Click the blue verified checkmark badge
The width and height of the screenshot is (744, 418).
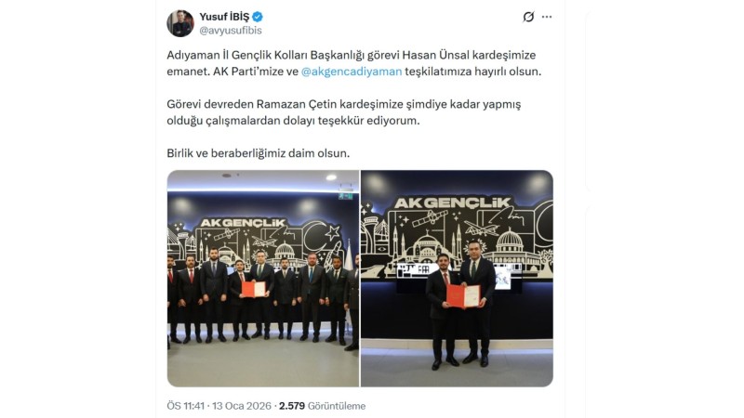click(x=258, y=17)
